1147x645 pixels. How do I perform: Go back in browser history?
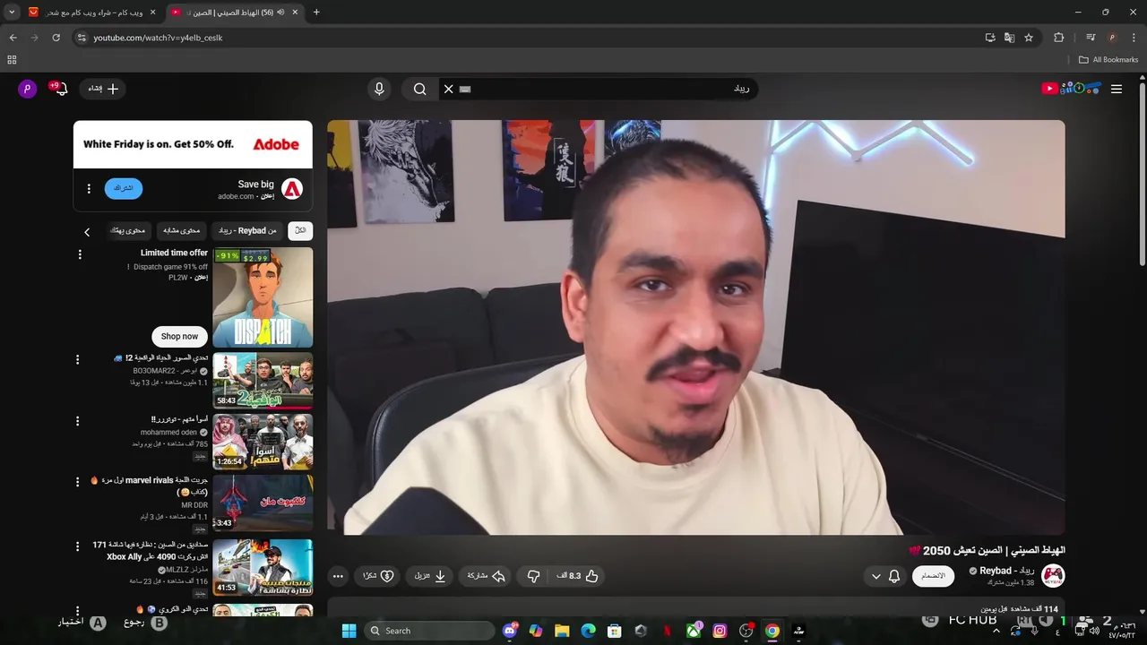click(13, 38)
